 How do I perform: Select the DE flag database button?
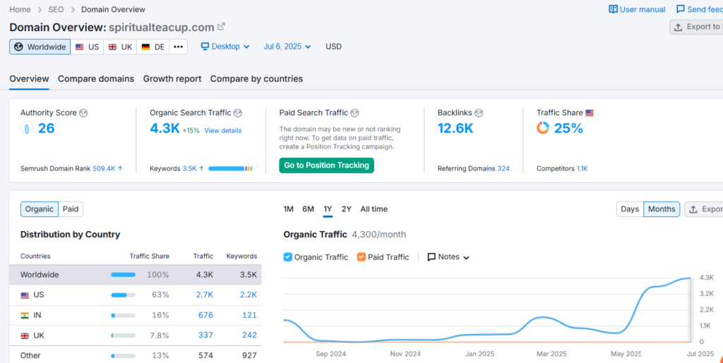[153, 47]
